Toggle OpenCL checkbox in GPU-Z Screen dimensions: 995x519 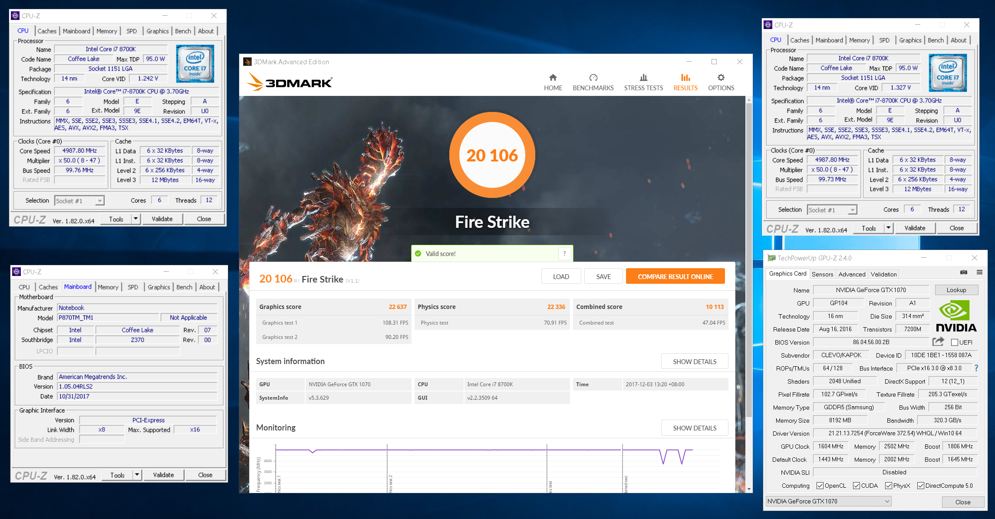pos(820,485)
